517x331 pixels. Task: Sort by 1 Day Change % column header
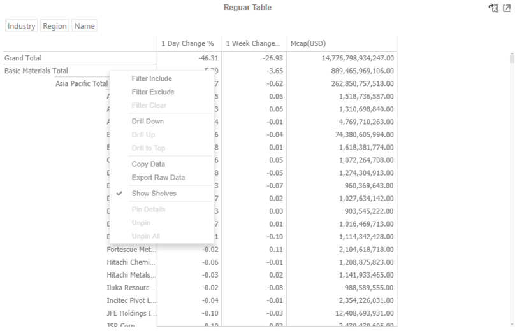point(188,44)
